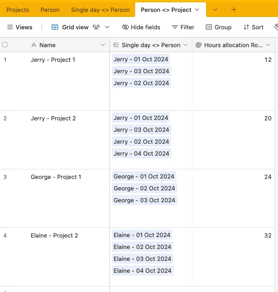Open Hide fields menu
Viewport: 278px width, 292px height.
pos(141,27)
